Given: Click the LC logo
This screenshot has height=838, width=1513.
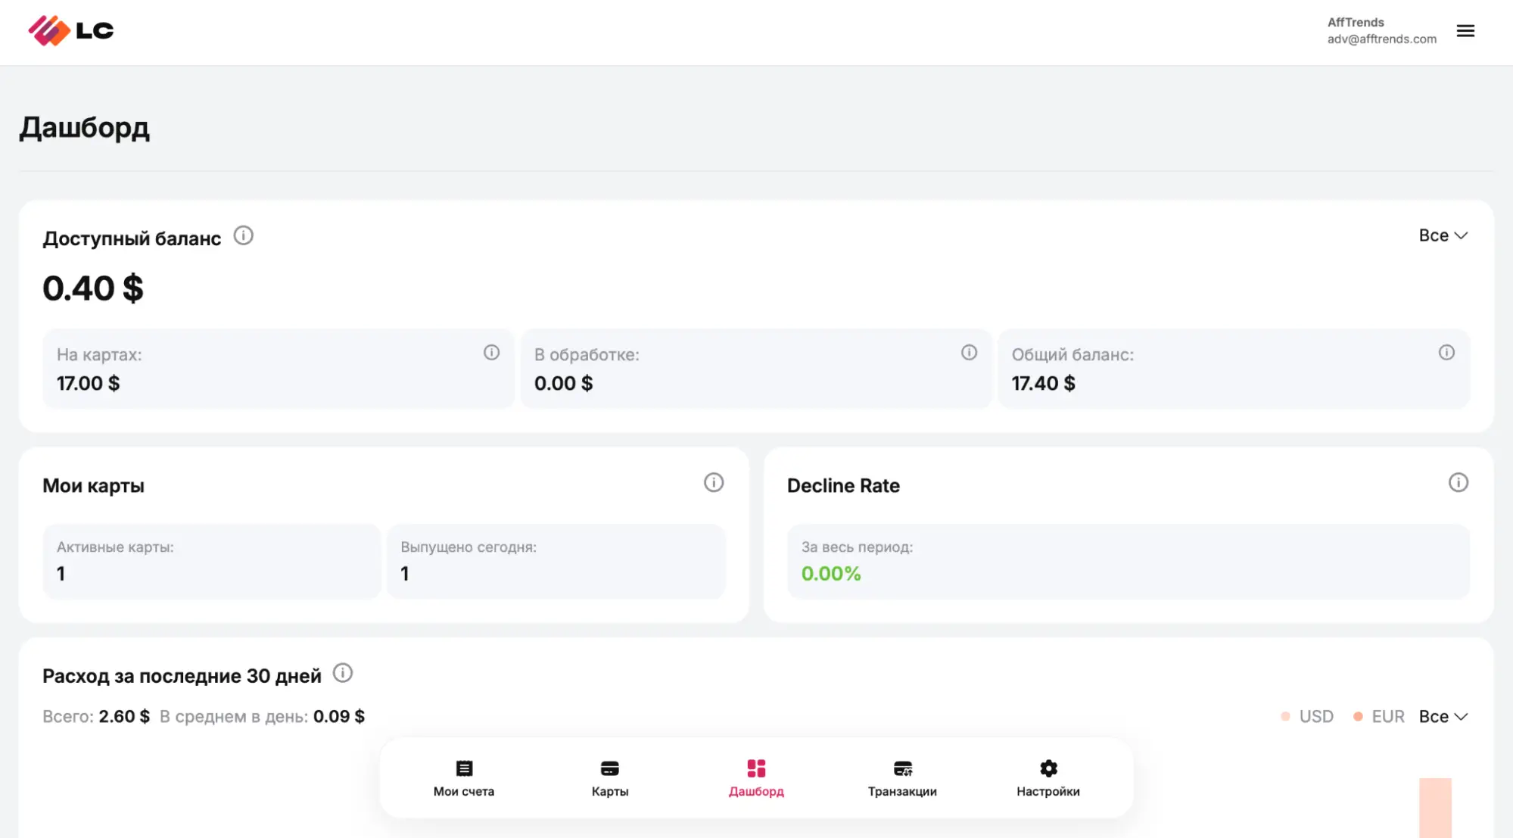Looking at the screenshot, I should click(71, 31).
